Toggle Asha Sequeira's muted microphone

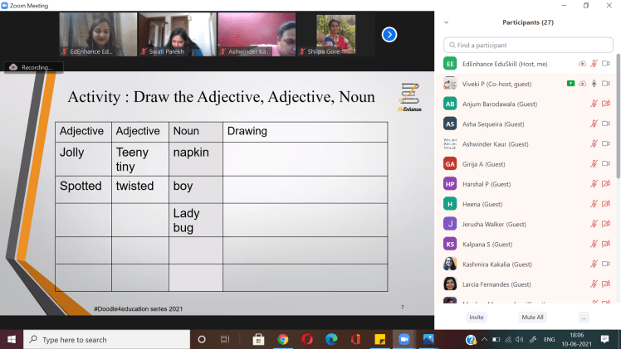[594, 124]
